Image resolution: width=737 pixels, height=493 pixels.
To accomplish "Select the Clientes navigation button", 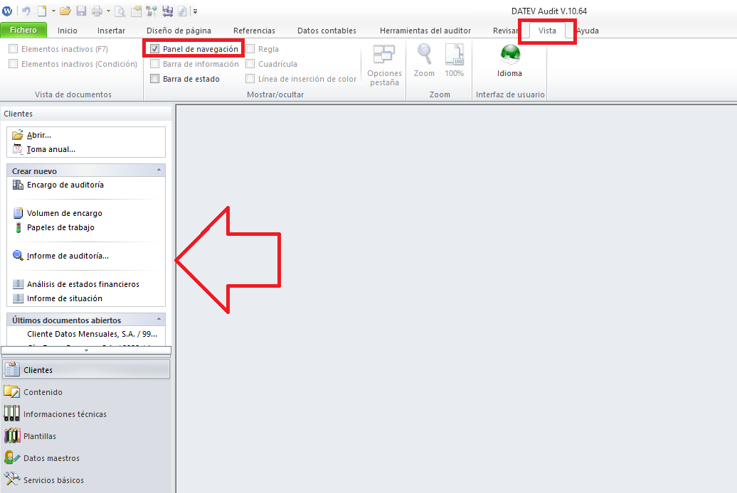I will tap(86, 370).
